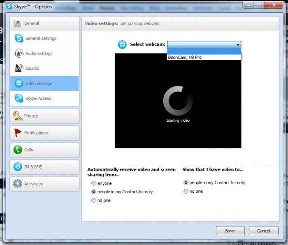
Task: Click the Privacy keys icon
Action: 17,116
